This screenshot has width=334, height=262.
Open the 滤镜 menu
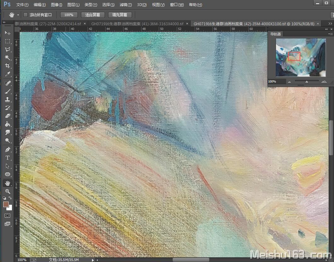click(x=126, y=4)
